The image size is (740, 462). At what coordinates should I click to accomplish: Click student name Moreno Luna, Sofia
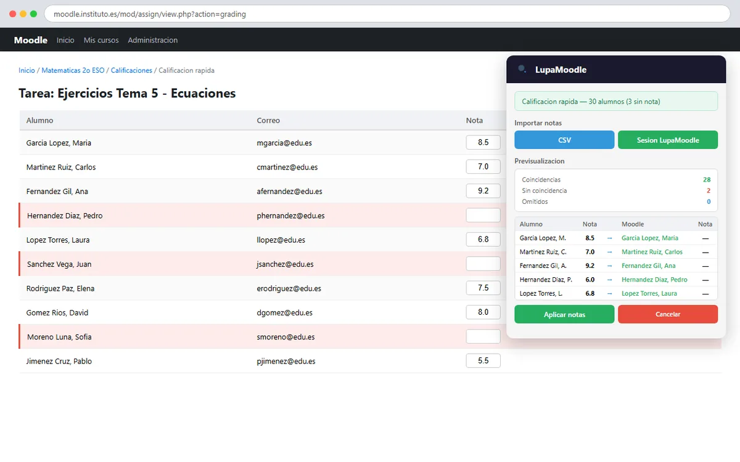tap(59, 337)
